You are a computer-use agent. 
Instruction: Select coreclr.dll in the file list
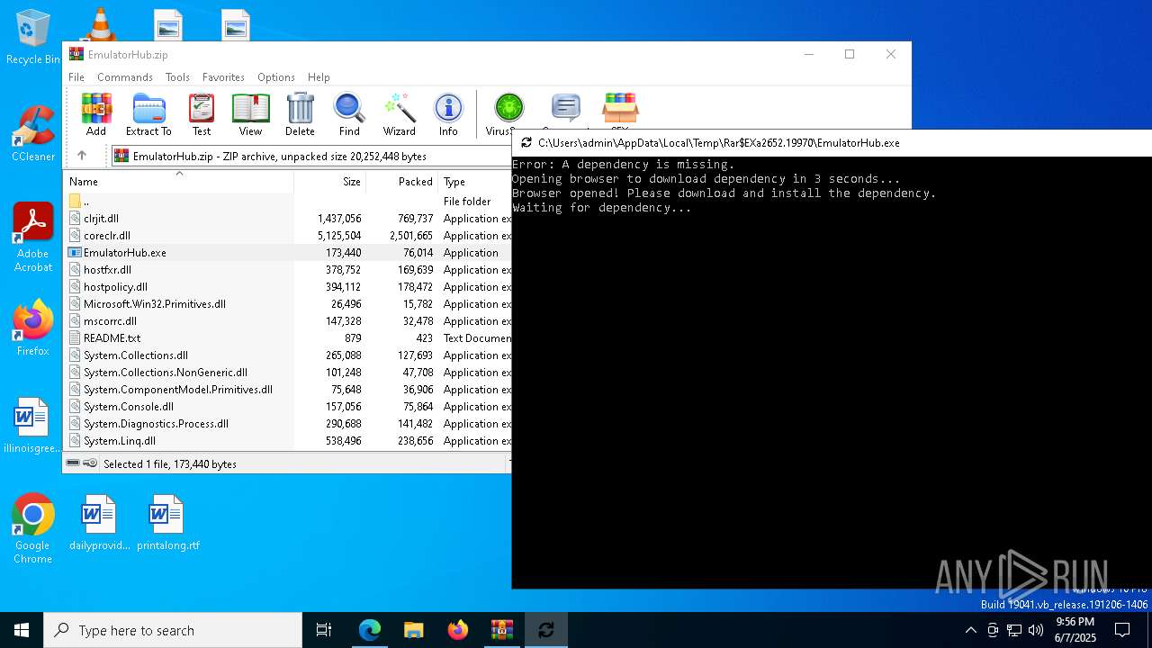pos(288,236)
